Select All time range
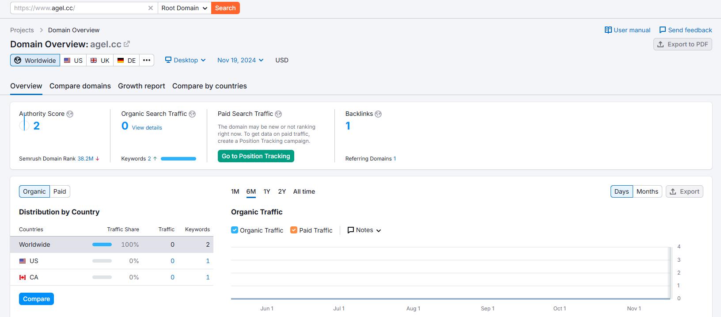The height and width of the screenshot is (317, 721). pyautogui.click(x=304, y=191)
